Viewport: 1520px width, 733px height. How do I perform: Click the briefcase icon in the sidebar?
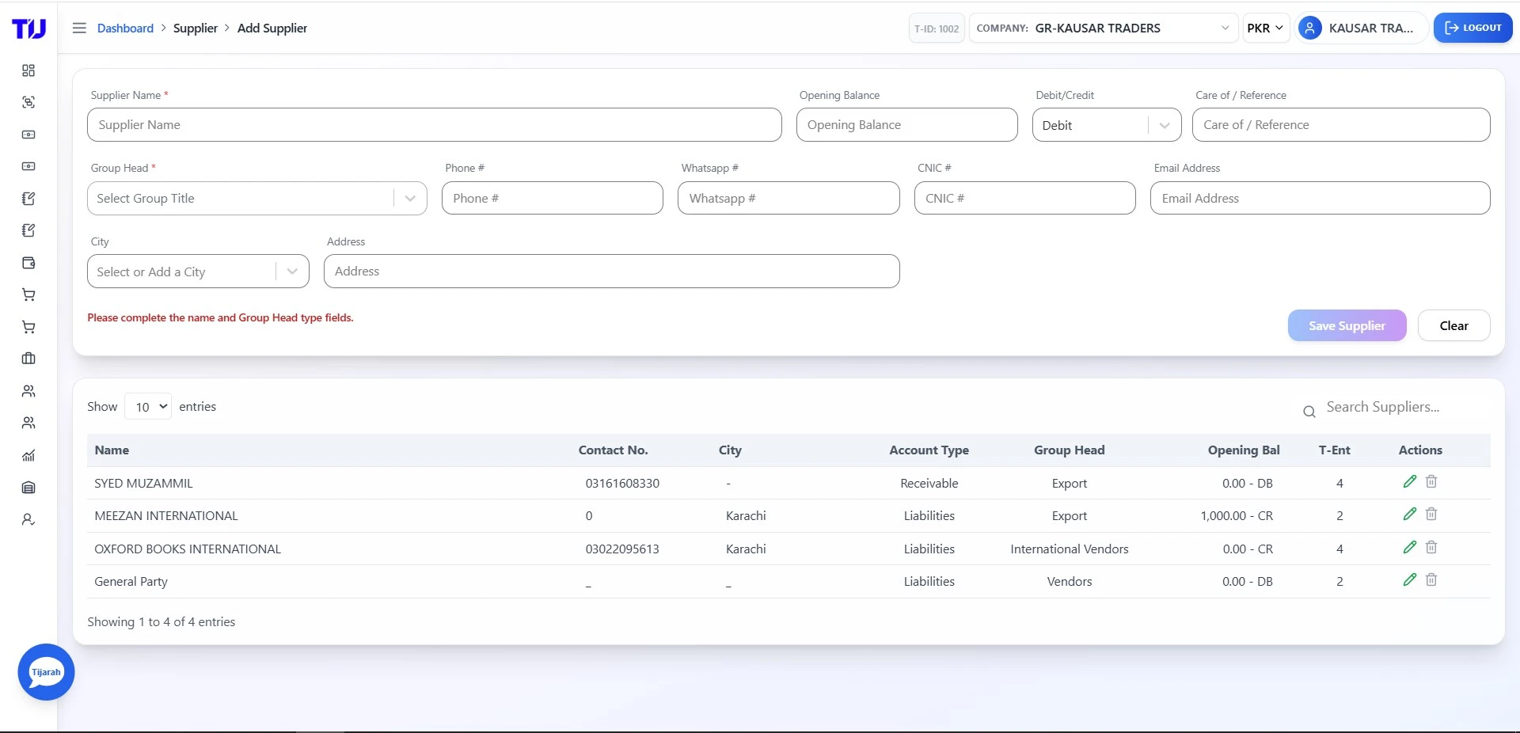coord(28,359)
